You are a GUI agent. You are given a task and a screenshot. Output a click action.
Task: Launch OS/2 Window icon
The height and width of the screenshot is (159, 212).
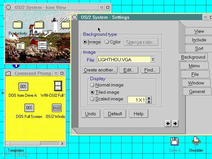point(57,108)
